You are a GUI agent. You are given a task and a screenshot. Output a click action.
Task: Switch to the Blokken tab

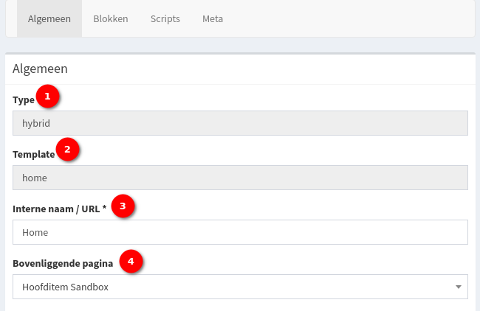(x=111, y=19)
